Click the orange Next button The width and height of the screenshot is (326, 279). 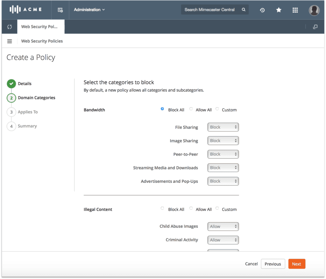click(x=297, y=264)
